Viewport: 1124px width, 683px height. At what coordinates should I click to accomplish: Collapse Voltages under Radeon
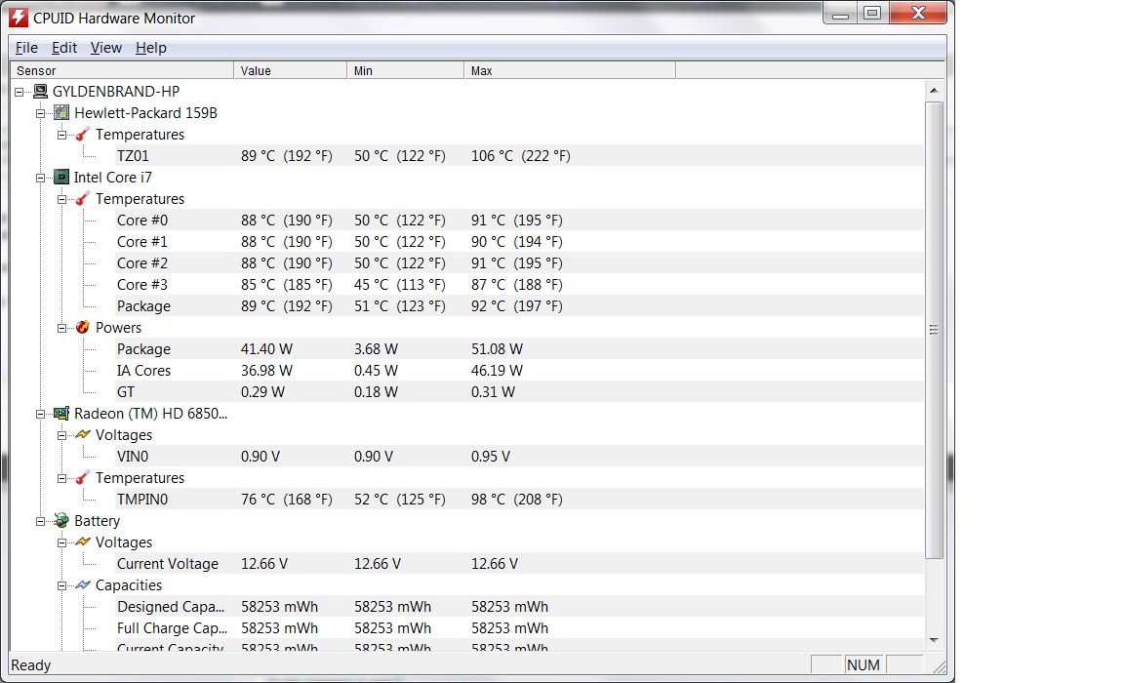(62, 436)
